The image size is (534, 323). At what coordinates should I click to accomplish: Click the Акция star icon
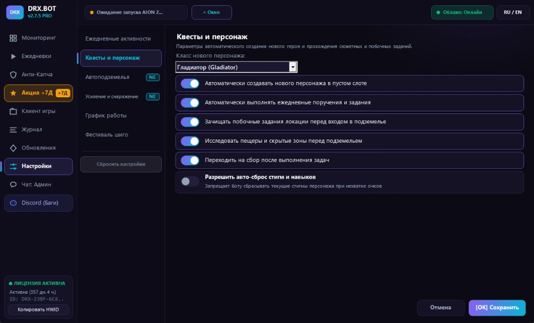[13, 93]
